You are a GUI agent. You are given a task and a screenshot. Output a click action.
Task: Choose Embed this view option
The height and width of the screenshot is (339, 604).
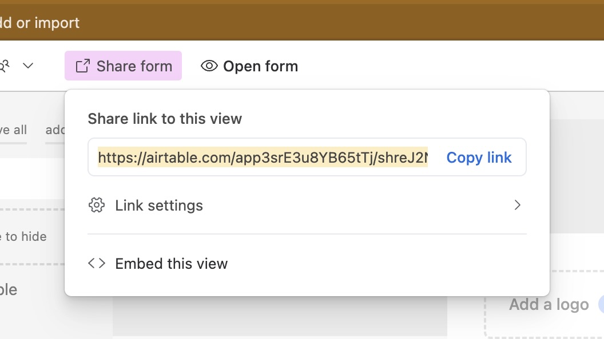(172, 264)
